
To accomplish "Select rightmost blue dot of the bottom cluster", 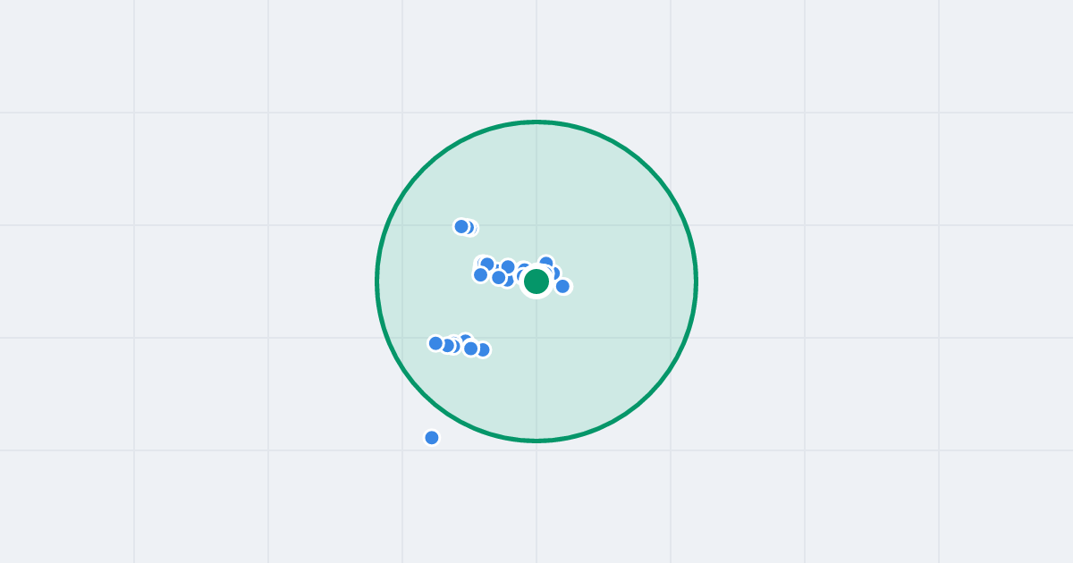I will tap(484, 349).
